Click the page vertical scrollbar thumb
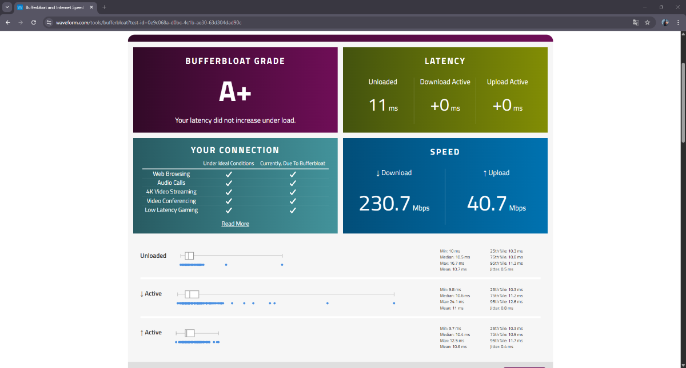Screen dimensions: 686x368 683,86
